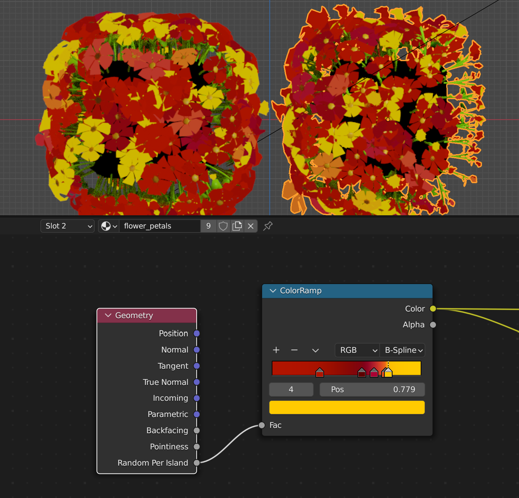The height and width of the screenshot is (498, 519).
Task: Select the crimson color stop marker
Action: pos(374,373)
